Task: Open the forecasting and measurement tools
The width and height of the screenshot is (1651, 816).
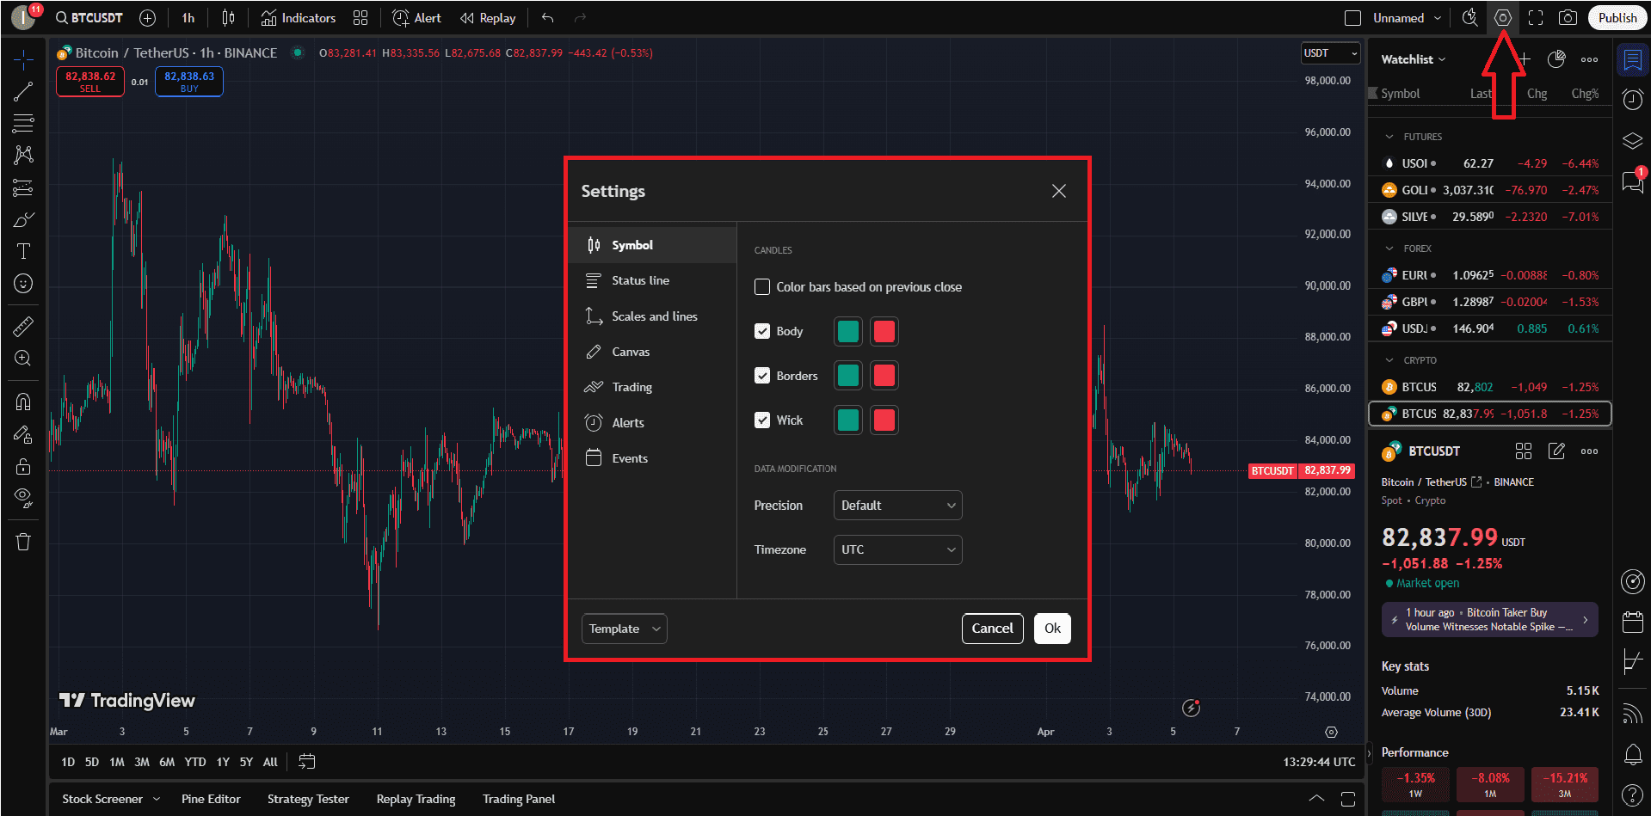Action: pos(23,187)
